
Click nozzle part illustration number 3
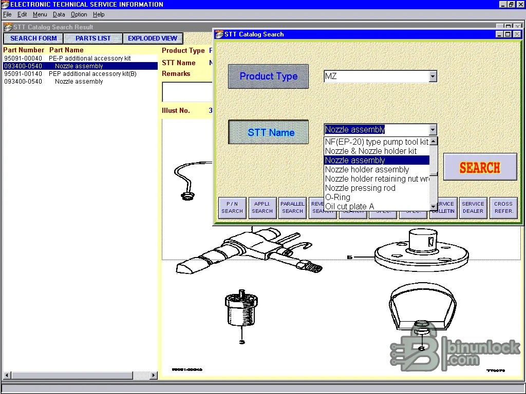pyautogui.click(x=242, y=342)
